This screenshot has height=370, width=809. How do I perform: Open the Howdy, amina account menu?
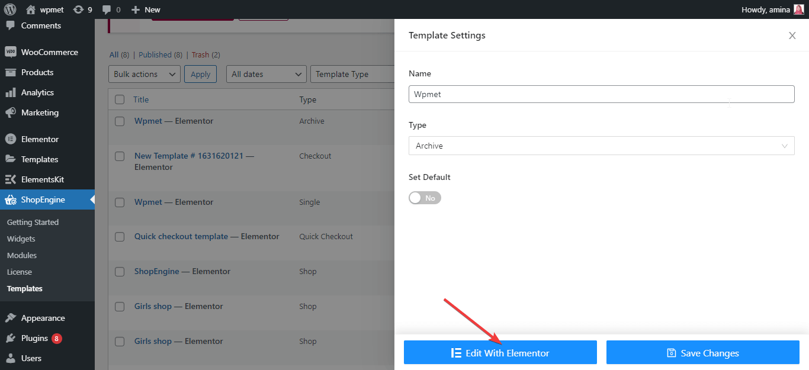tap(773, 9)
